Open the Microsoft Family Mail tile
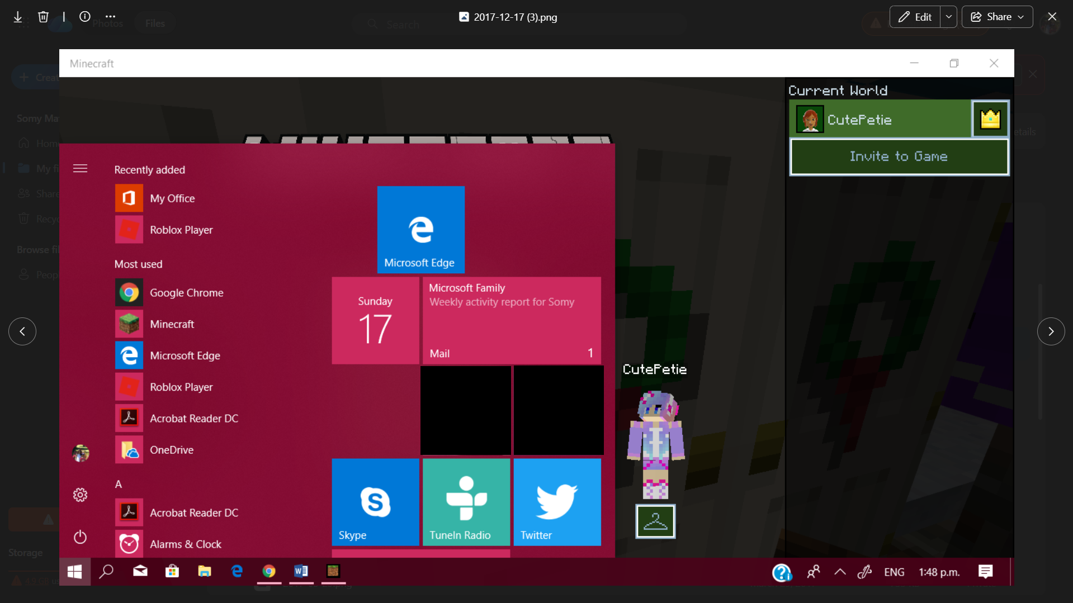Image resolution: width=1073 pixels, height=603 pixels. coord(512,321)
